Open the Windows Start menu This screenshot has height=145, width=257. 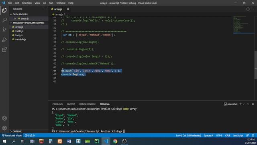tap(4, 141)
